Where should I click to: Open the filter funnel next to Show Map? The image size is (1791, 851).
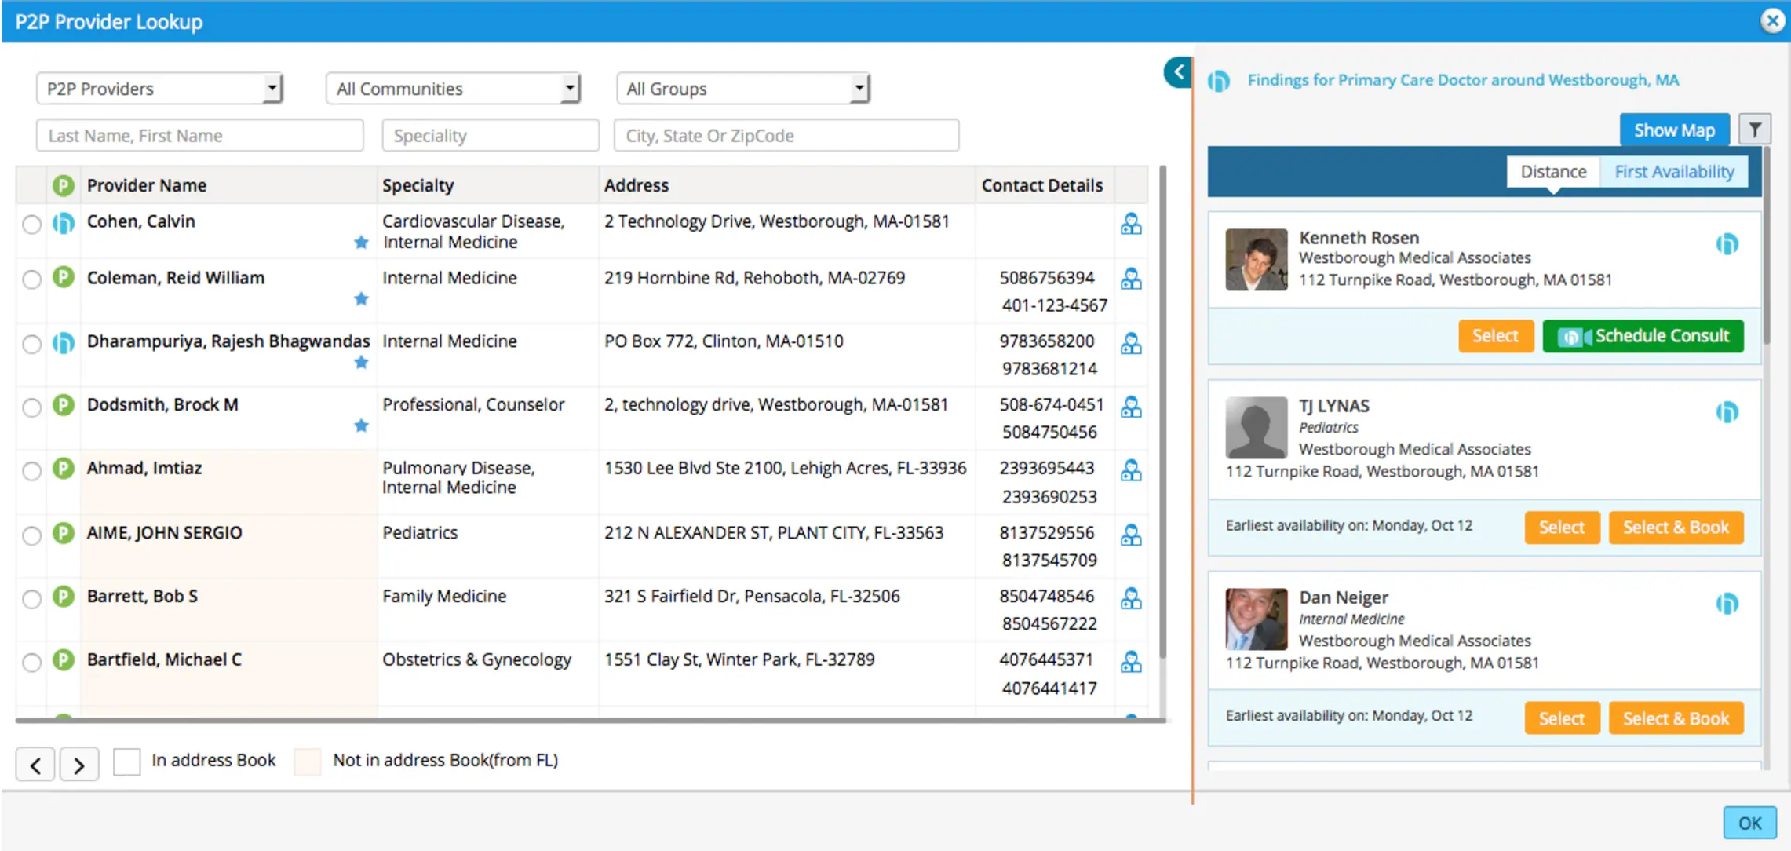1756,129
